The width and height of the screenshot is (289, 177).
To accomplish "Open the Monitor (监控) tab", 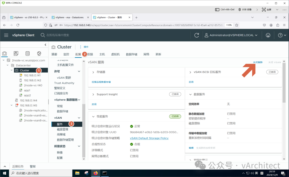I will coord(66,54).
